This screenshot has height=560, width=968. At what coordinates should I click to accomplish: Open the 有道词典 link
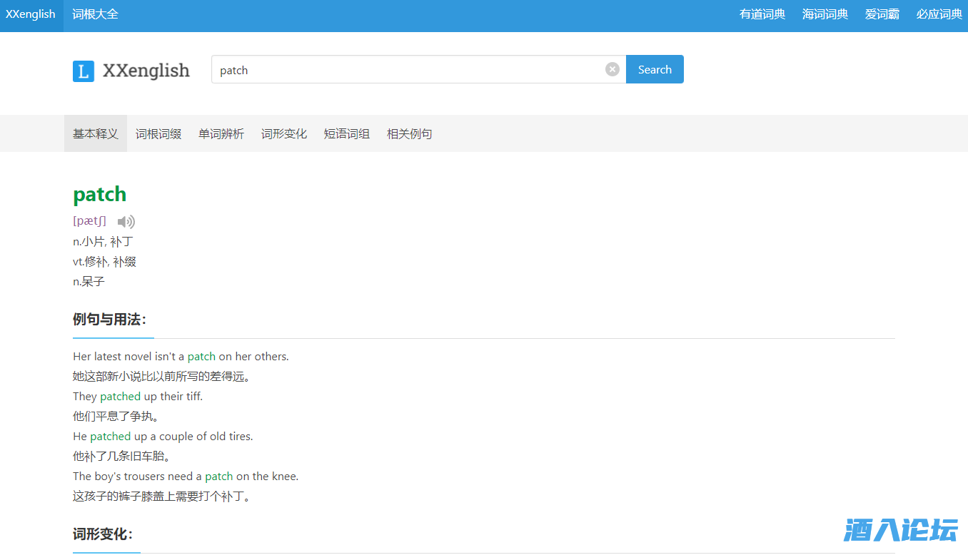click(x=762, y=14)
